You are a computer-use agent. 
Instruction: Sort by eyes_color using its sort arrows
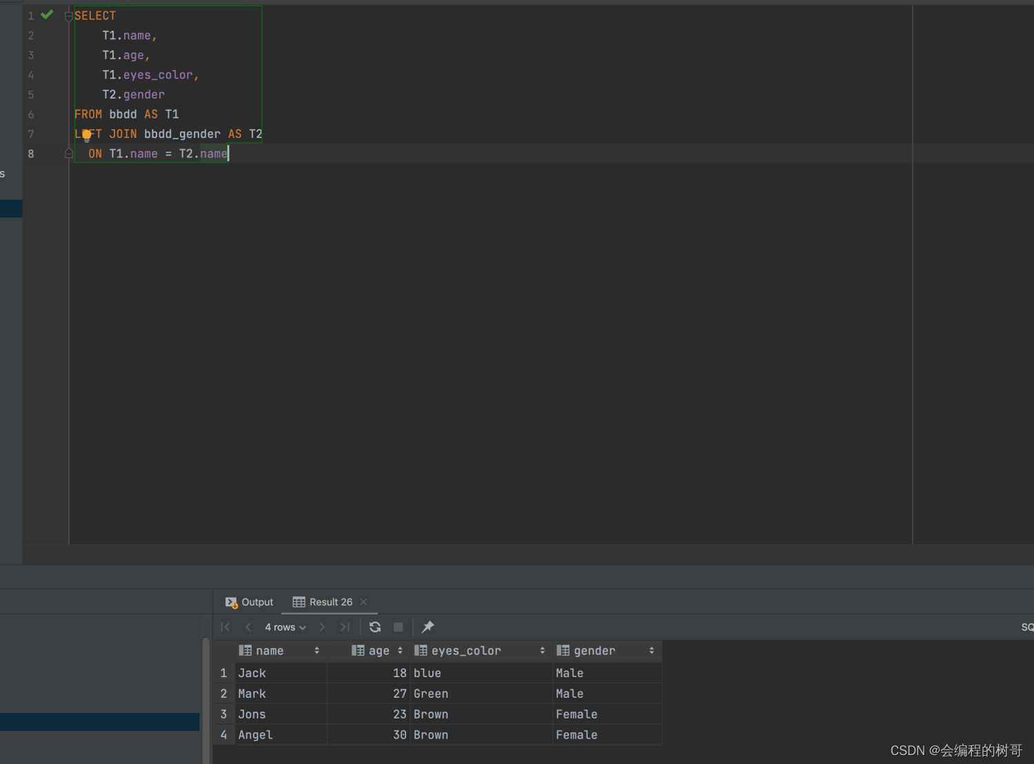coord(543,650)
